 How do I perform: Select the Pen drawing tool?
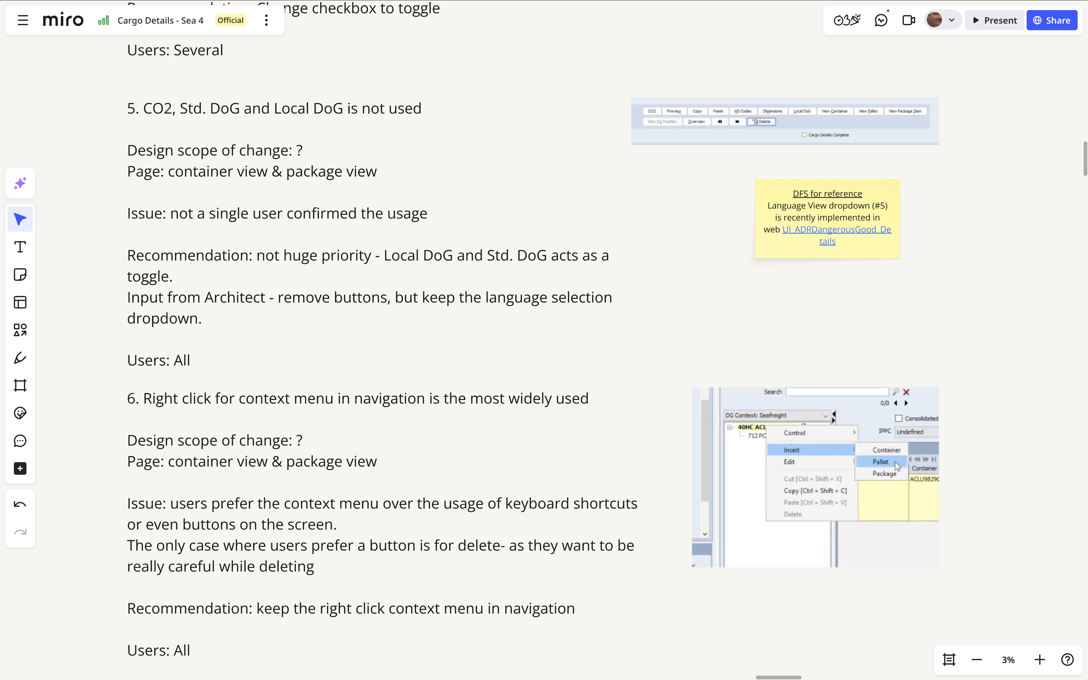[20, 358]
